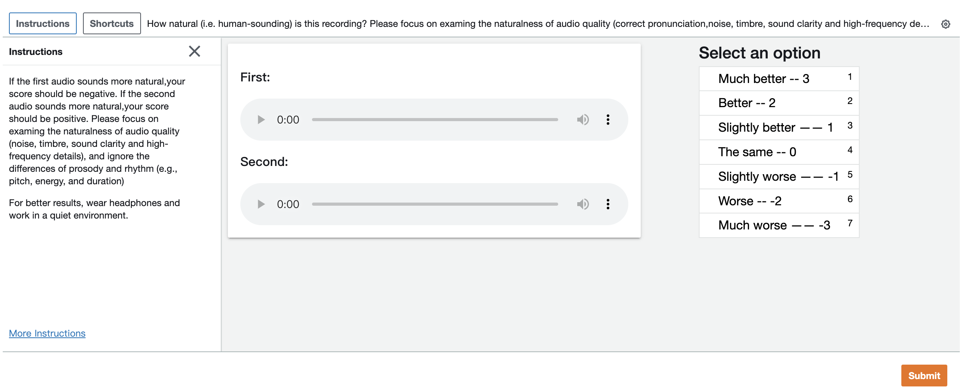Select The same -- 0 option
The width and height of the screenshot is (966, 388).
[x=779, y=152]
